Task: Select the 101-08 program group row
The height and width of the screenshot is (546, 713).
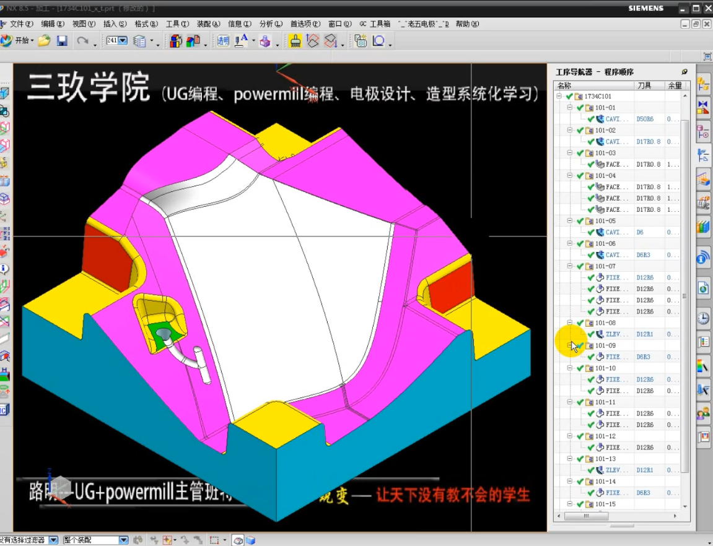Action: pyautogui.click(x=618, y=323)
